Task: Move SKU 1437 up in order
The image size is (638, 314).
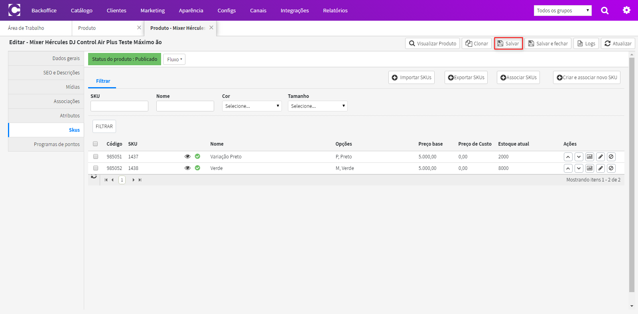Action: (x=568, y=157)
